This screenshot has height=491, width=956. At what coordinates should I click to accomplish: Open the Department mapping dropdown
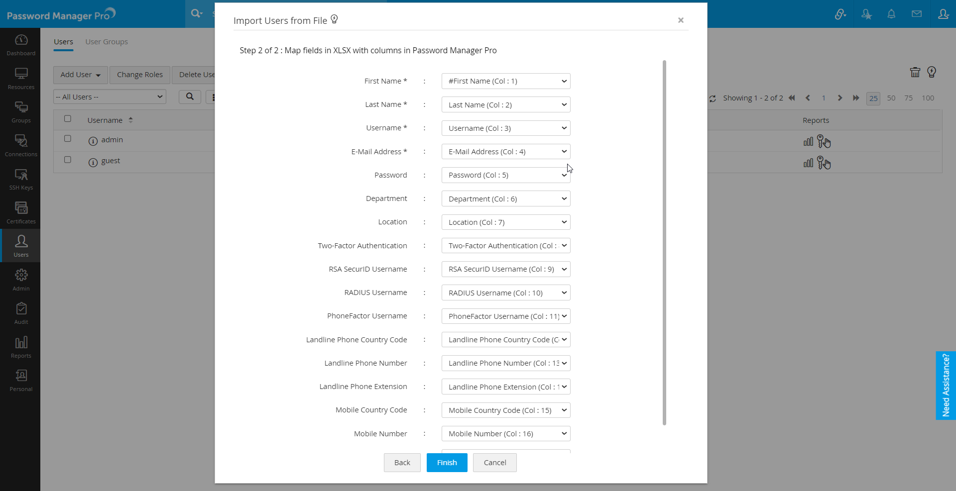[506, 198]
